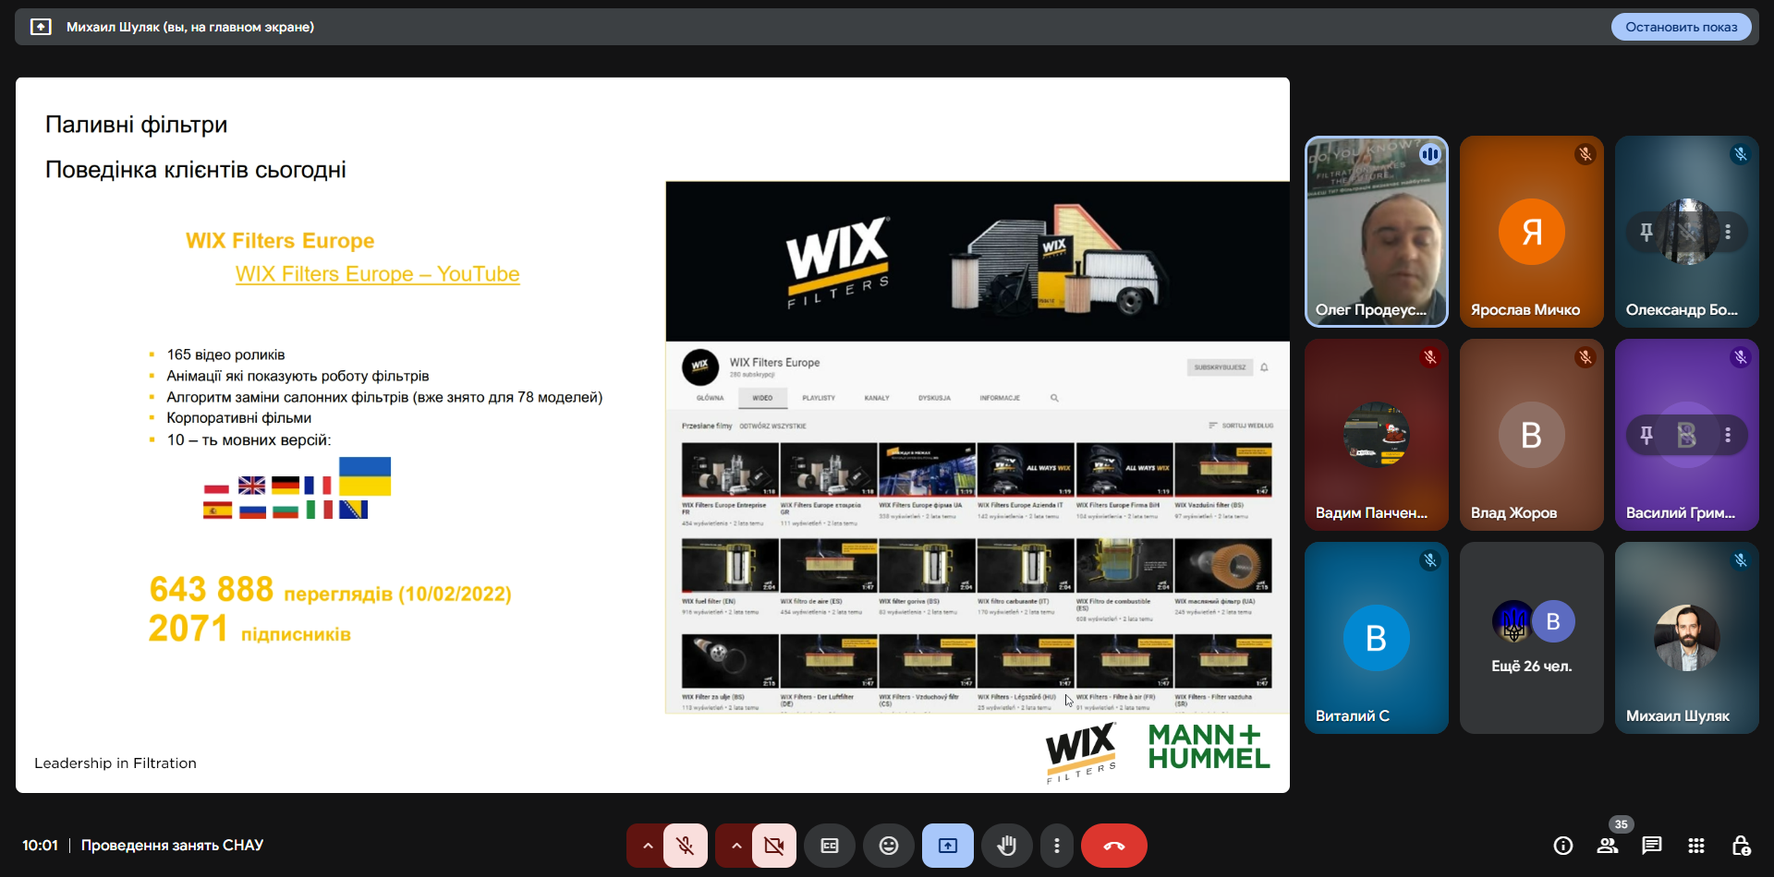Open the chat panel
Screen dimensions: 1774x877
click(x=1652, y=846)
